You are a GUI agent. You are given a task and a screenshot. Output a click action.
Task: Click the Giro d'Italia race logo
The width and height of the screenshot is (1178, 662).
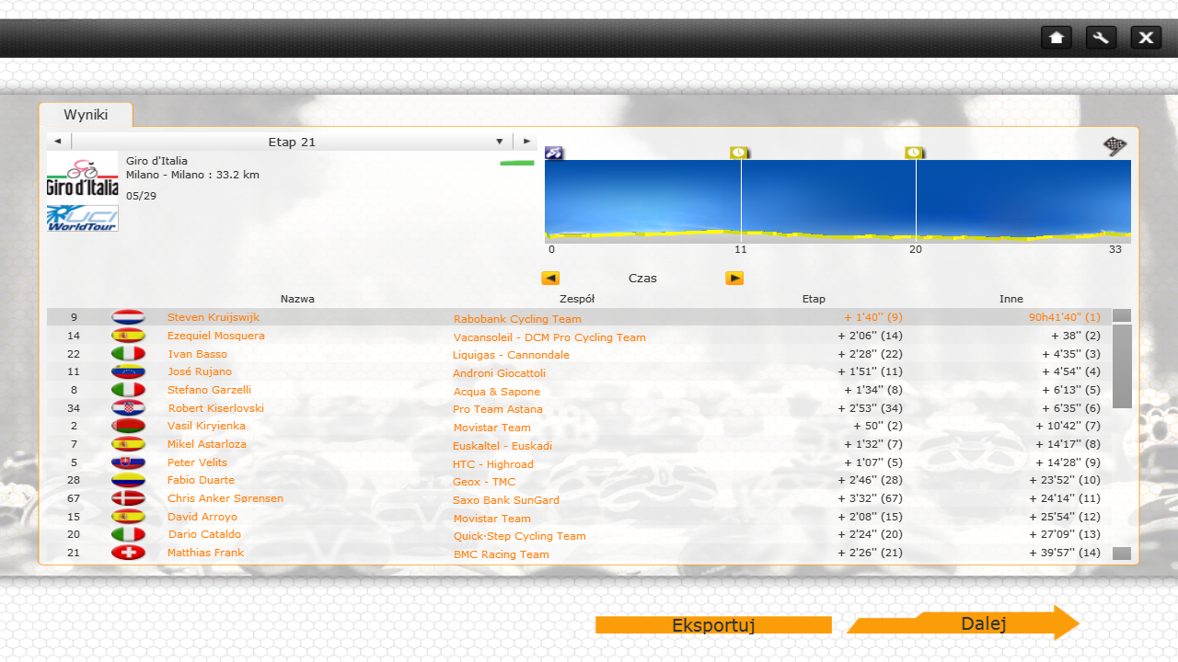pos(83,177)
